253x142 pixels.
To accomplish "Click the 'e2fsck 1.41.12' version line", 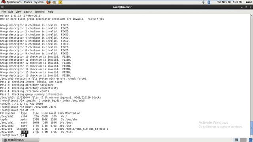I will click(21, 16).
